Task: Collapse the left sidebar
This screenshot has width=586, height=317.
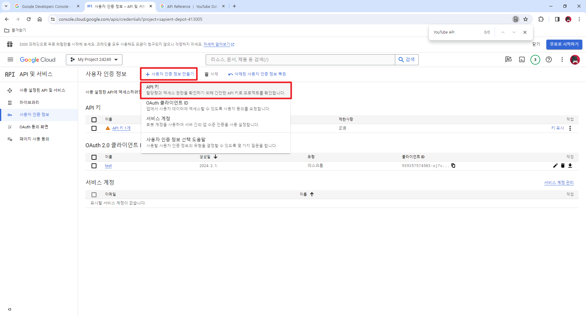Action: (x=9, y=309)
